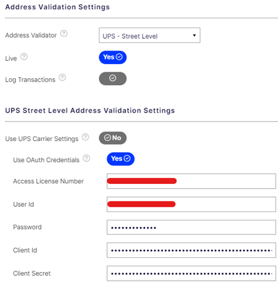Click help icon next to Address Validator

[x=64, y=33]
